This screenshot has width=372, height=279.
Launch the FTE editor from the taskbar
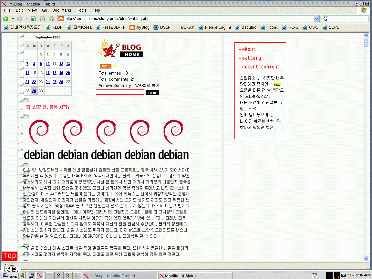coord(39,275)
